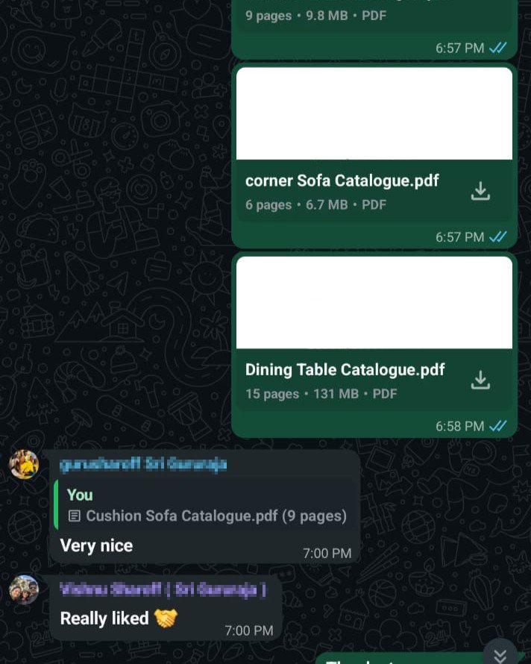Screen dimensions: 531x664
Task: Download the corner Sofa Catalogue.pdf file
Action: 480,191
